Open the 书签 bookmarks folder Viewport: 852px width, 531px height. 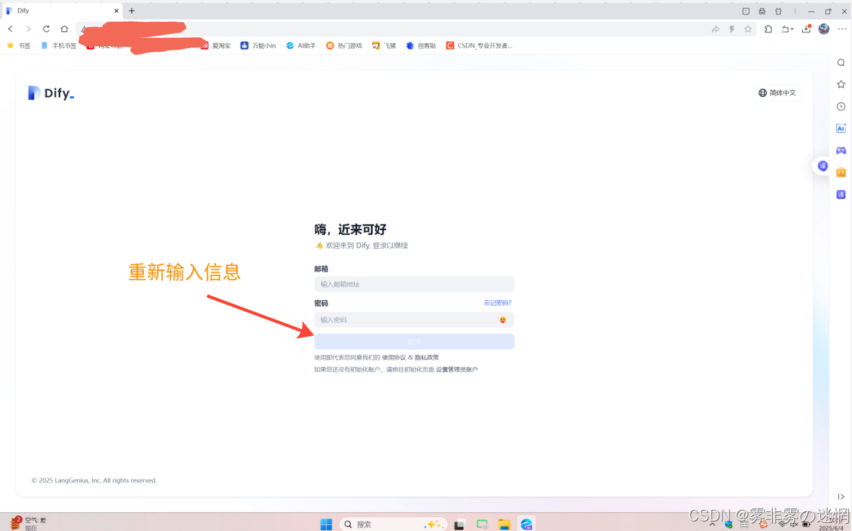pyautogui.click(x=19, y=46)
